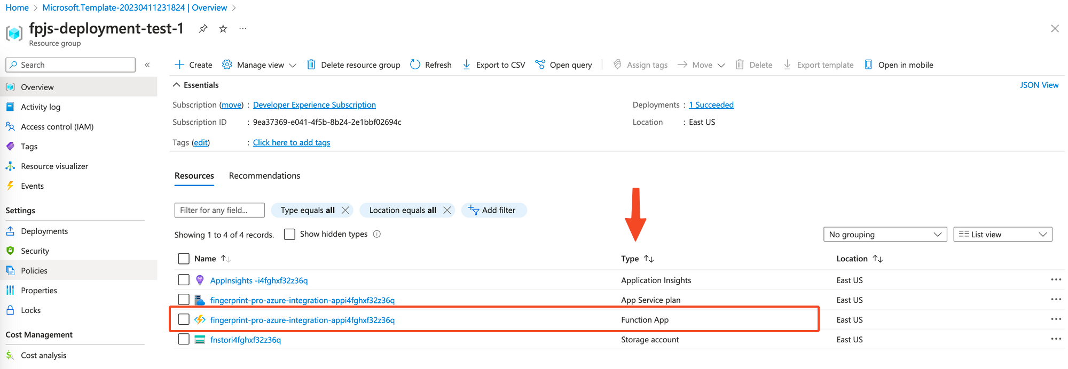The height and width of the screenshot is (369, 1068).
Task: Open row menu for Storage account resource
Action: click(x=1056, y=339)
